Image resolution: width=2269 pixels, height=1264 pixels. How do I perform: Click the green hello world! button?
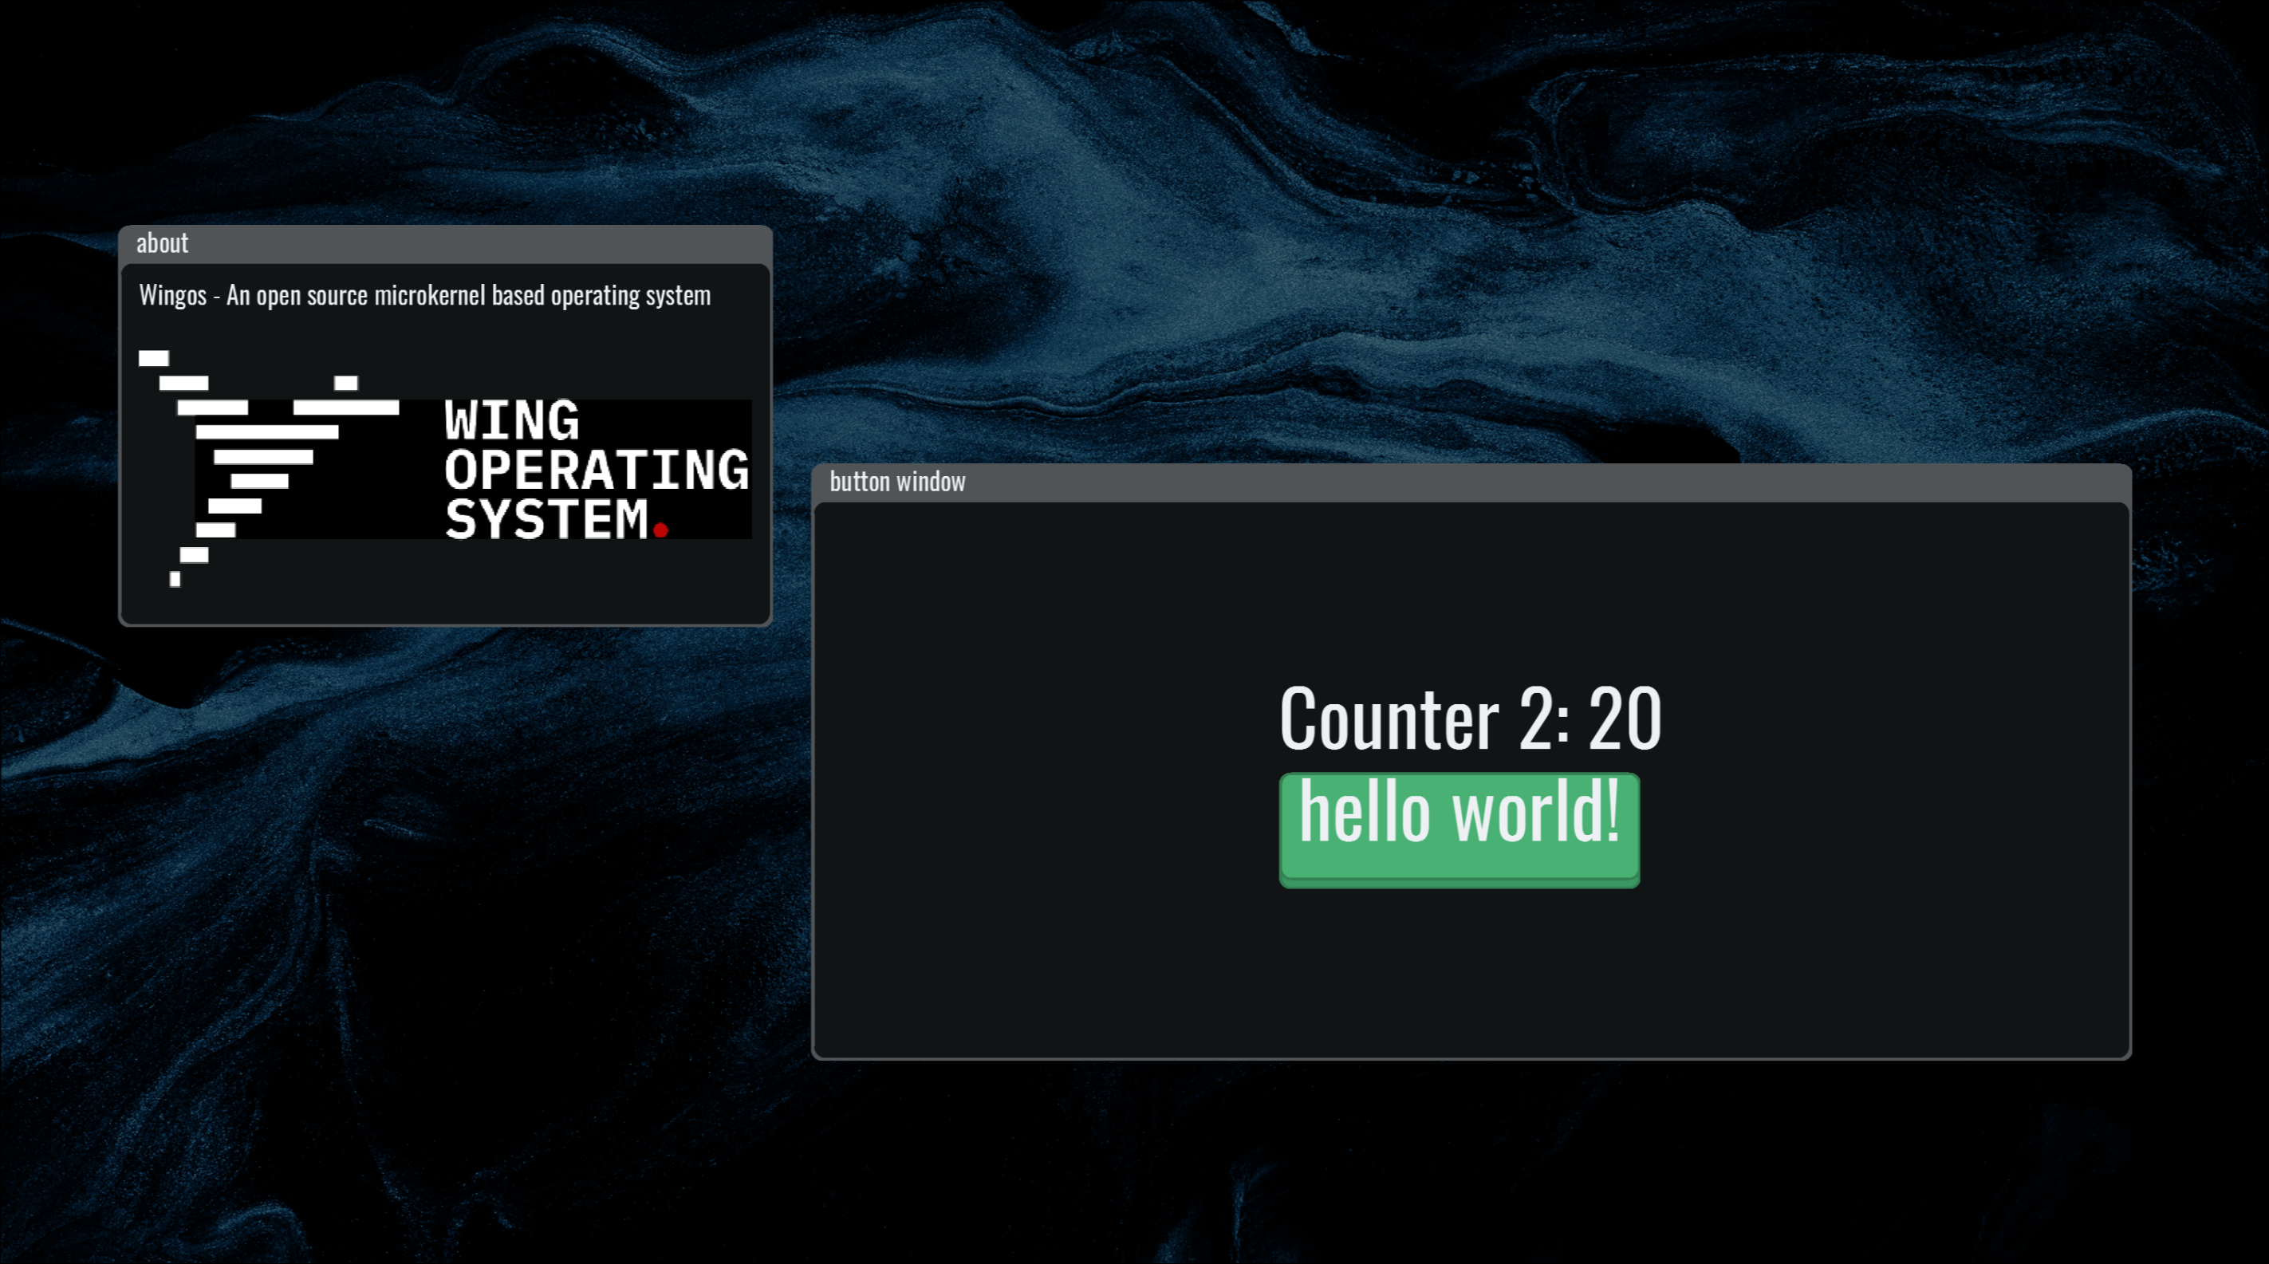[1459, 829]
